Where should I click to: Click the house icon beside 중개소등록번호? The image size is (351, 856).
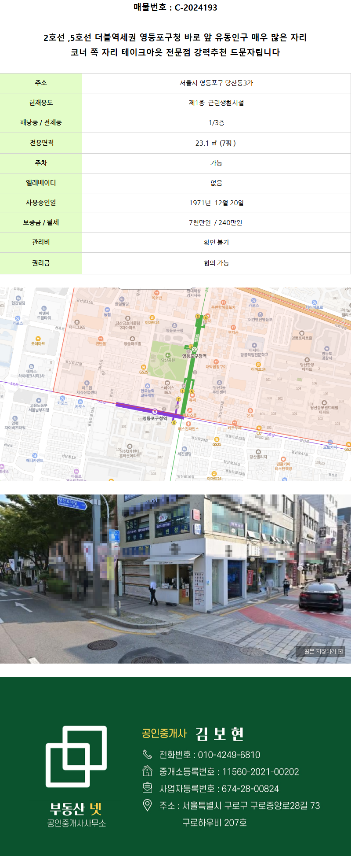[147, 771]
